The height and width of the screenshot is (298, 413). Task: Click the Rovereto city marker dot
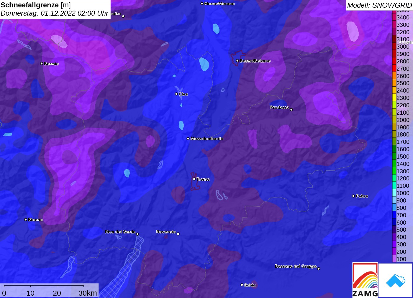(x=178, y=234)
